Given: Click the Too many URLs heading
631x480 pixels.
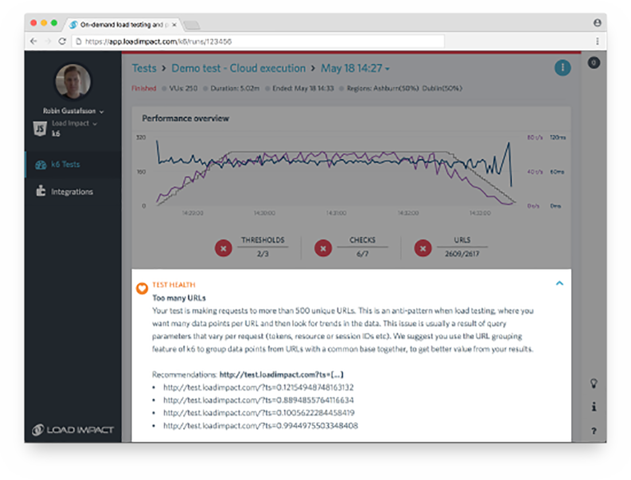Looking at the screenshot, I should pyautogui.click(x=179, y=298).
